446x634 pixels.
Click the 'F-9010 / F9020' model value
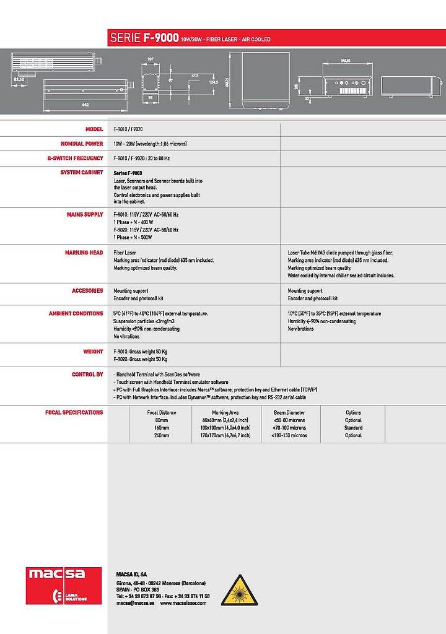coord(128,129)
